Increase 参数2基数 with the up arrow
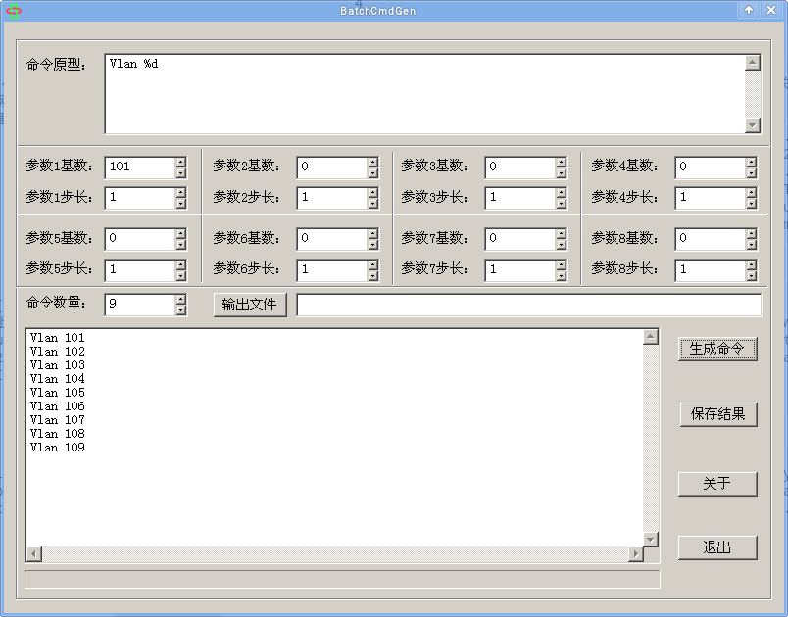Image resolution: width=788 pixels, height=617 pixels. [x=372, y=162]
